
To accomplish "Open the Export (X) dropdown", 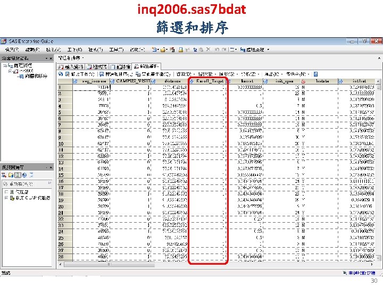I will [x=273, y=74].
